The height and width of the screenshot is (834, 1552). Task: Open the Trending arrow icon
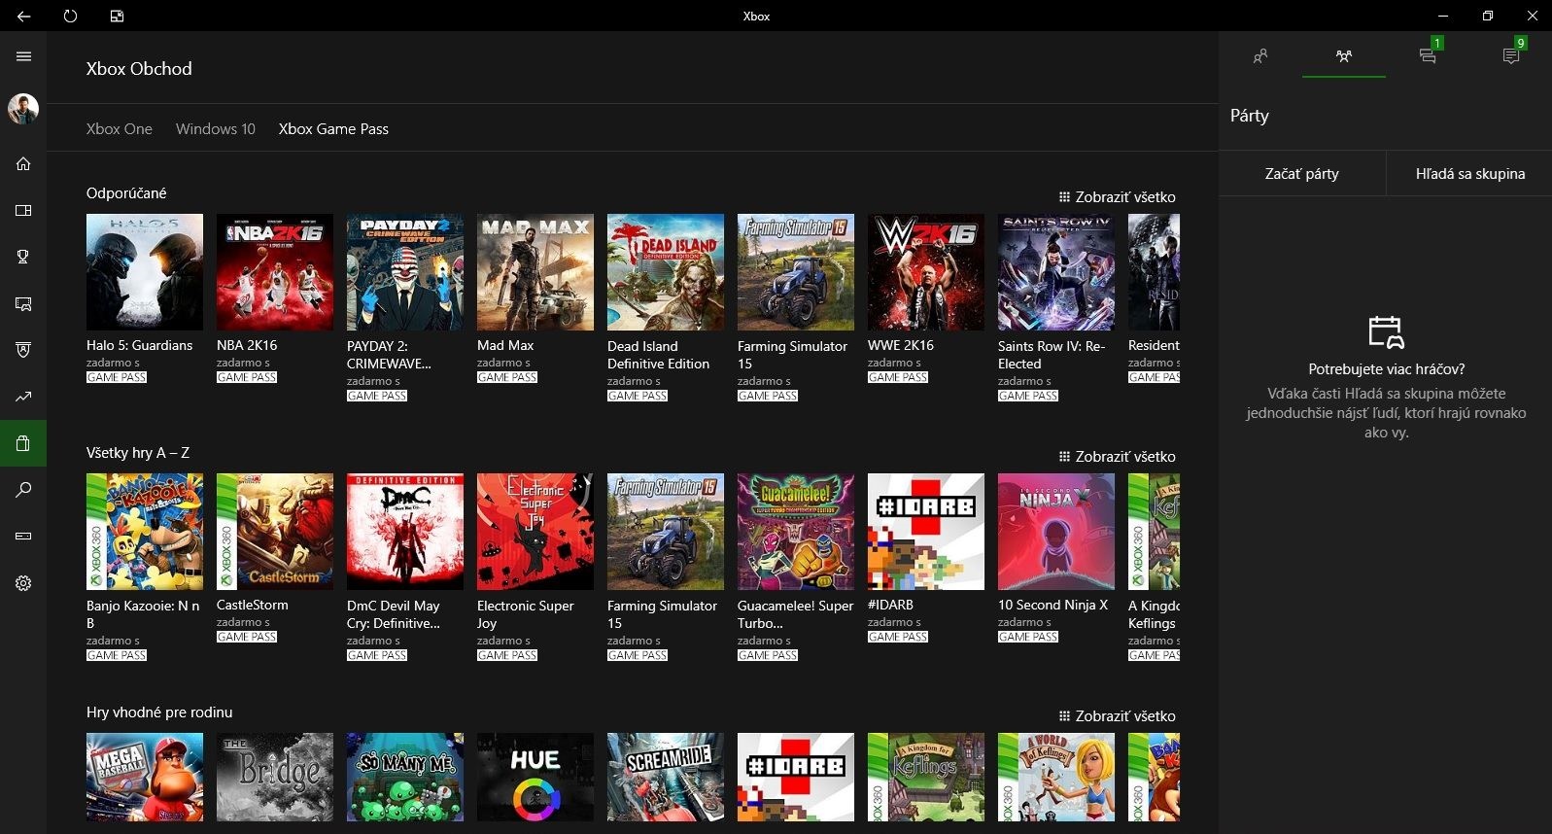click(23, 397)
